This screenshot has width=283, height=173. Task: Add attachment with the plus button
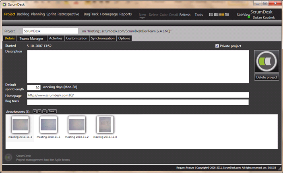[x=35, y=112]
